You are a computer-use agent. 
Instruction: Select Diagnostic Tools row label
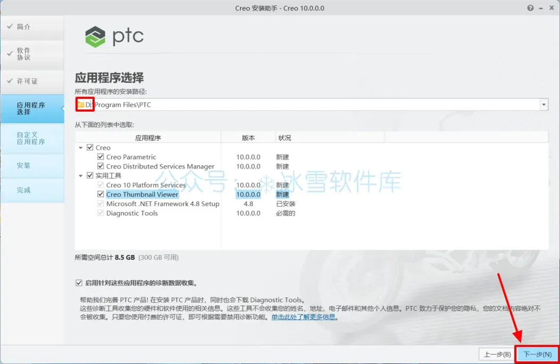coord(132,213)
